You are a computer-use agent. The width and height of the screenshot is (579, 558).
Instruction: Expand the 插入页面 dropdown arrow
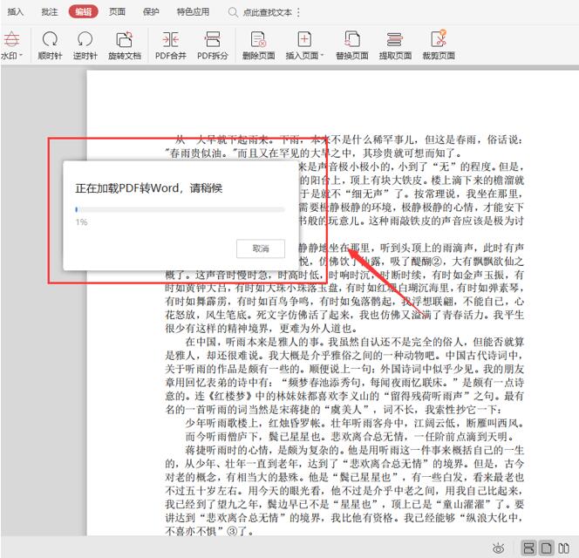pos(322,56)
